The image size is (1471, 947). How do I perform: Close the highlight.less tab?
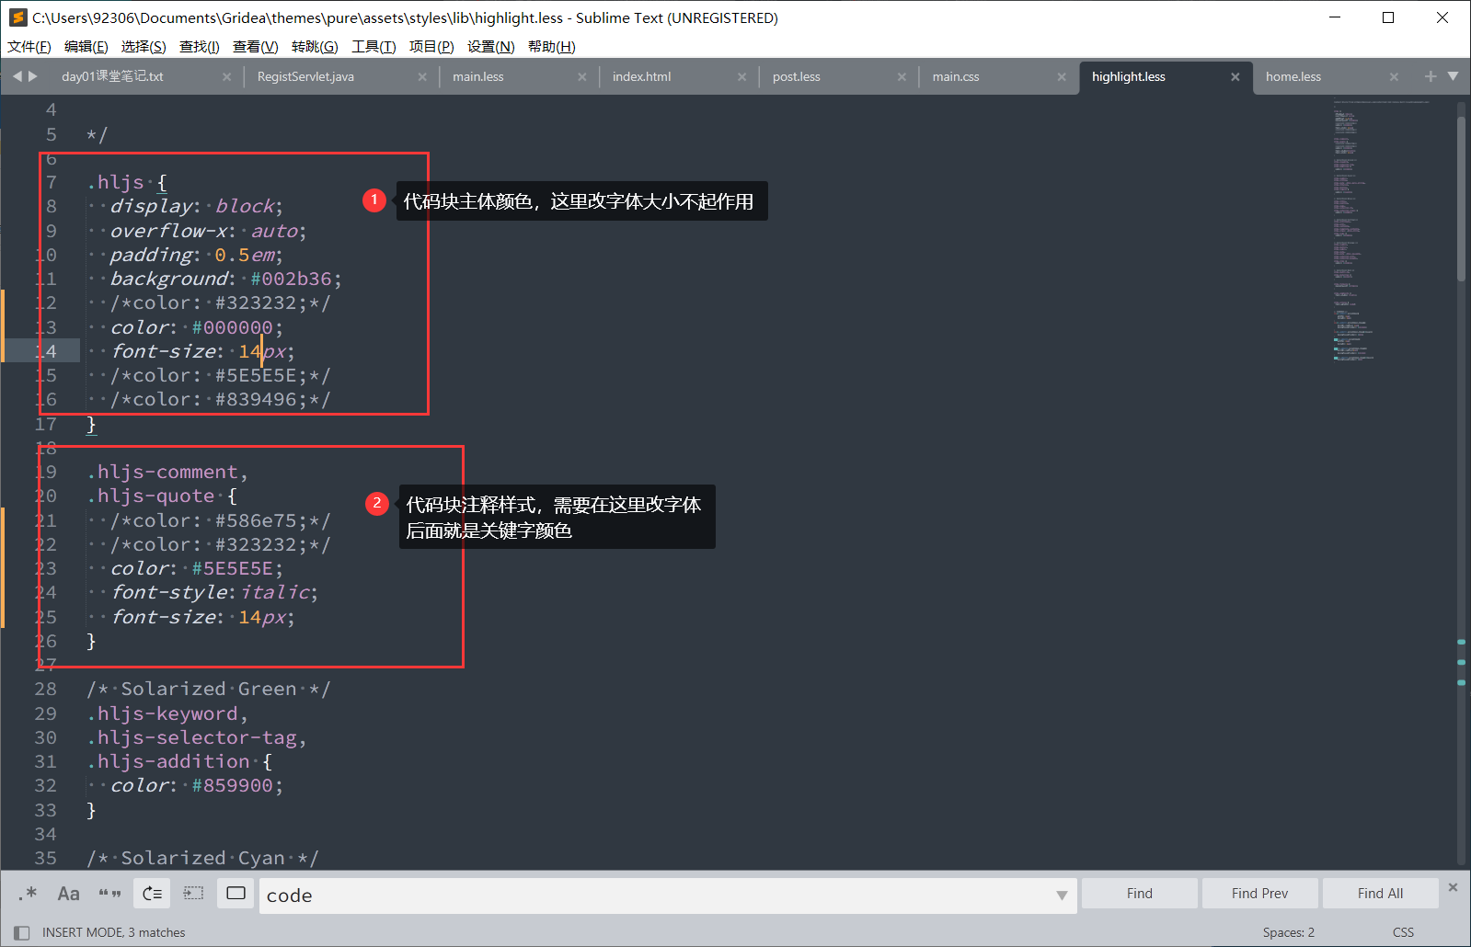coord(1235,77)
